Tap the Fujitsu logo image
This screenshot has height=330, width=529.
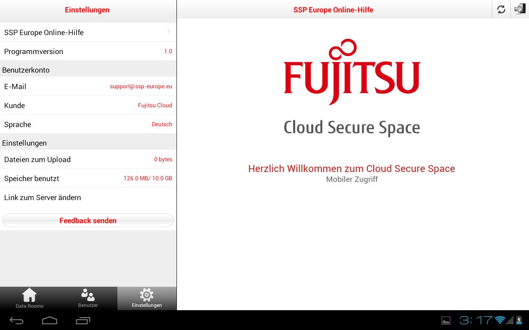352,72
